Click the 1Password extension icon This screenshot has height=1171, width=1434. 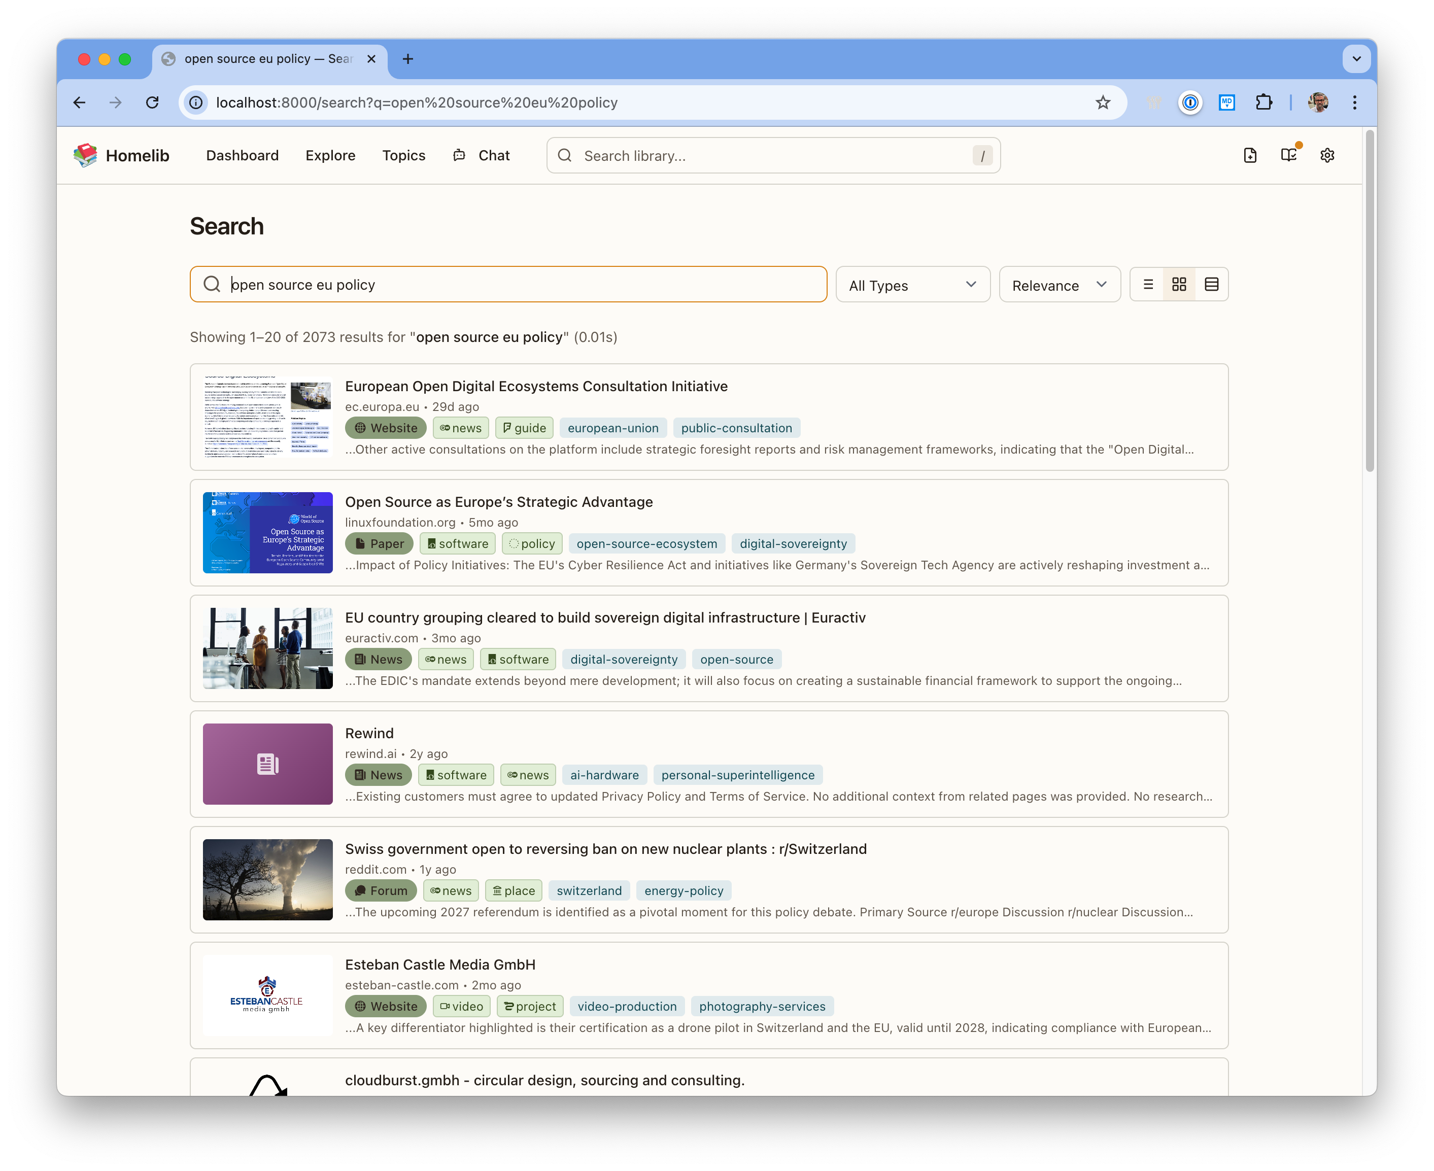[x=1190, y=102]
